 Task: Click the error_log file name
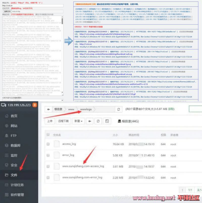coord(68,155)
